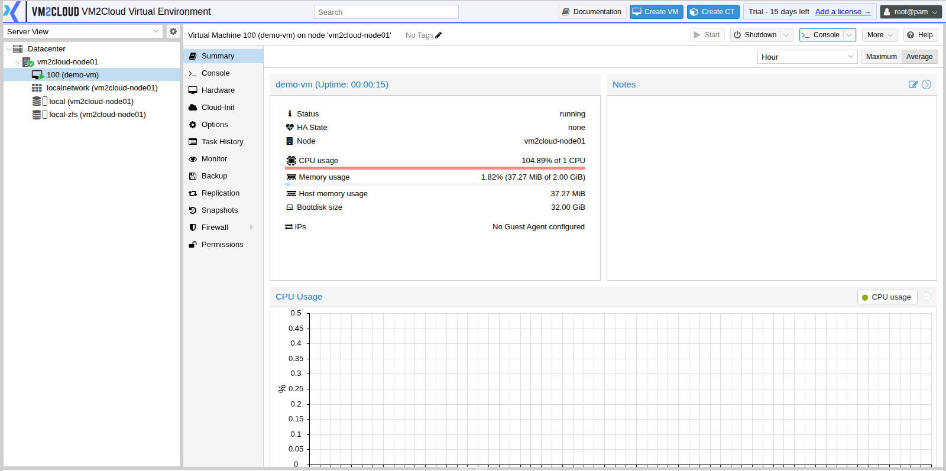The width and height of the screenshot is (946, 471).
Task: Click the Create VM button
Action: [656, 12]
